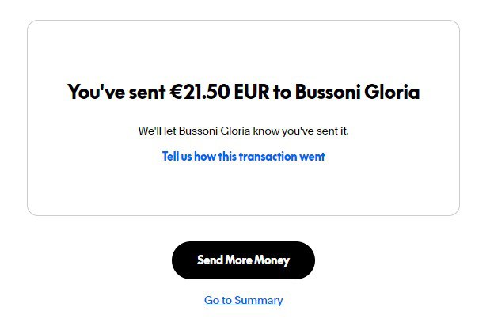Click the bold blue feedback link in the card
Screen dimensions: 494x330
[243, 157]
